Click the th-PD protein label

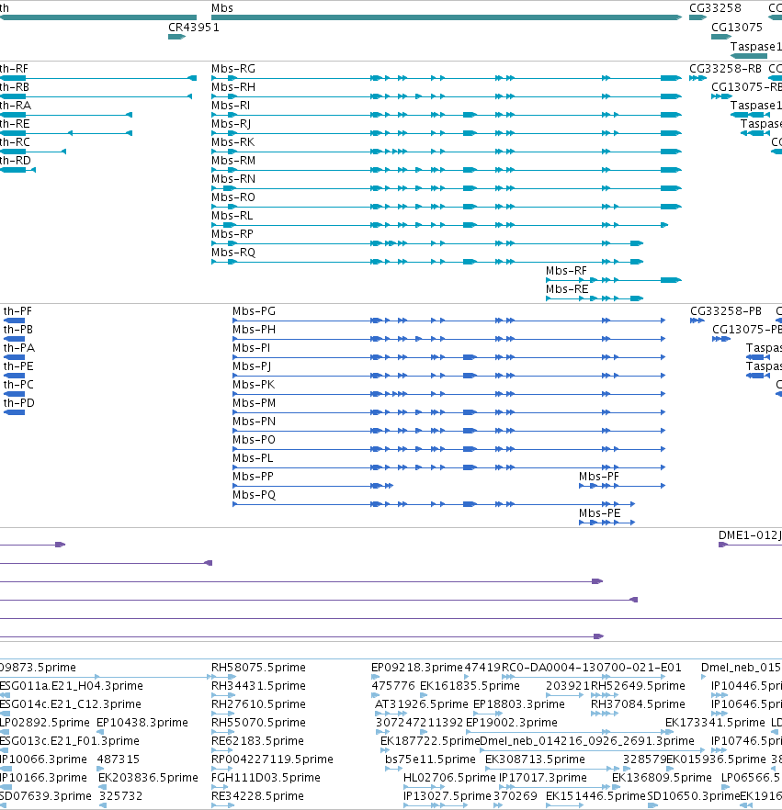(19, 403)
